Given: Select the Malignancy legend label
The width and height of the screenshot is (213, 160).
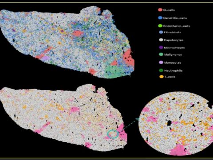Looking at the screenshot, I should tap(173, 55).
